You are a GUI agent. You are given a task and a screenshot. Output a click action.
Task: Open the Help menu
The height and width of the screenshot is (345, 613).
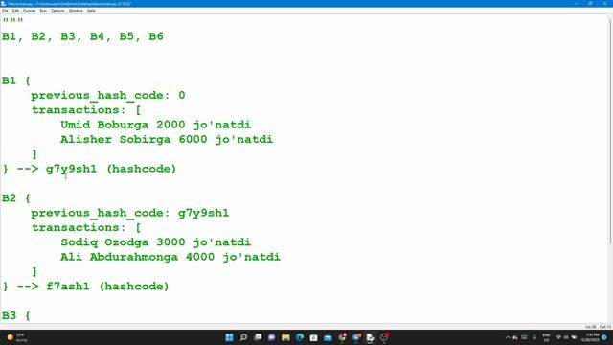91,11
